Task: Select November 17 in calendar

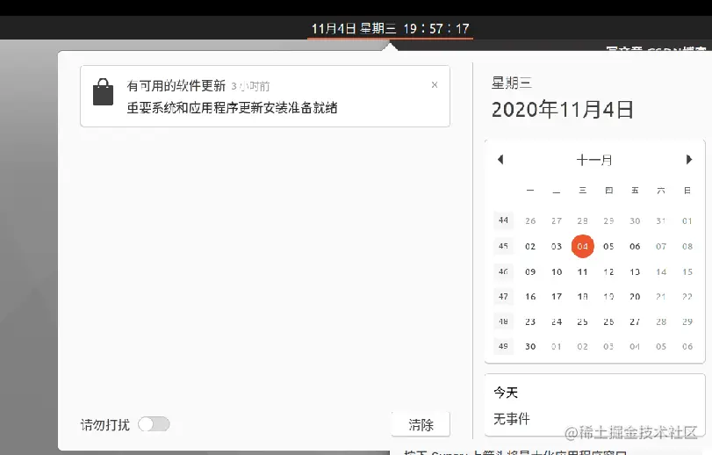Action: 557,297
